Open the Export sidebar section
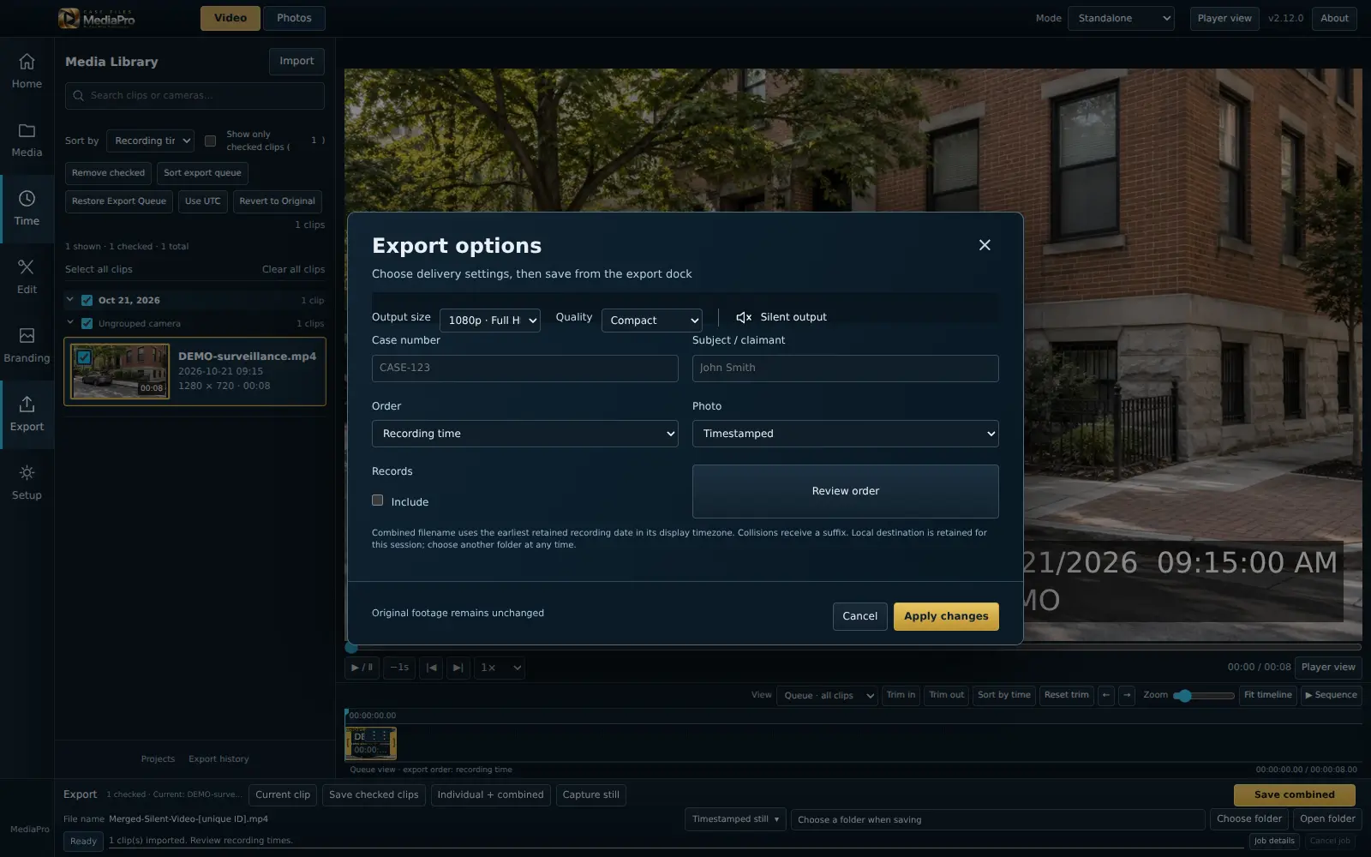 click(27, 414)
